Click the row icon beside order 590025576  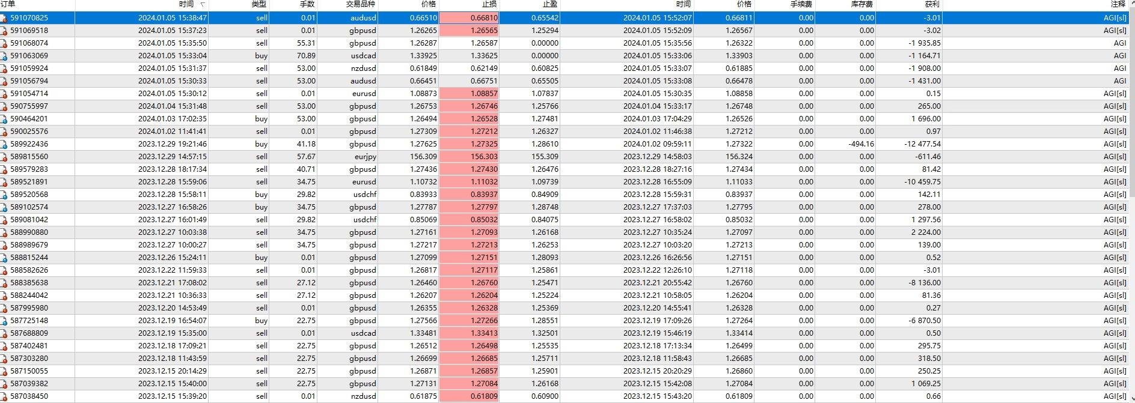[4, 132]
